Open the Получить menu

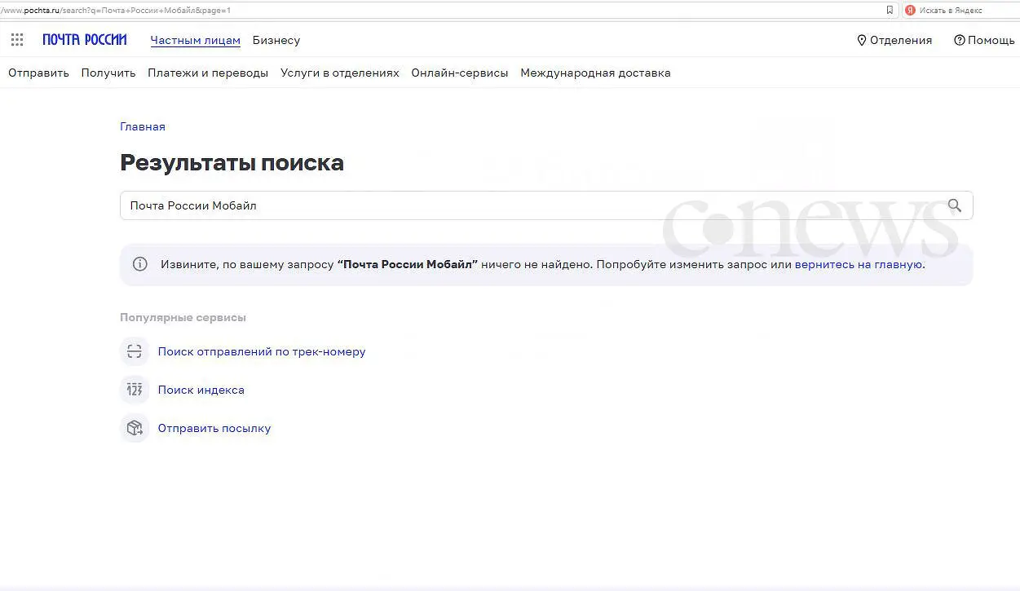tap(108, 73)
